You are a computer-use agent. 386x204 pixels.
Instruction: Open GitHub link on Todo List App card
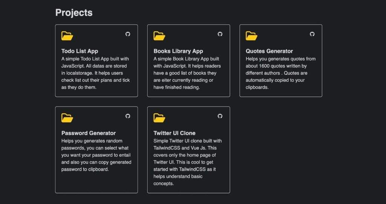(128, 34)
